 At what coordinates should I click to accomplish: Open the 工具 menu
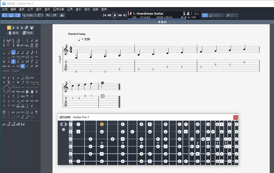pos(70,9)
